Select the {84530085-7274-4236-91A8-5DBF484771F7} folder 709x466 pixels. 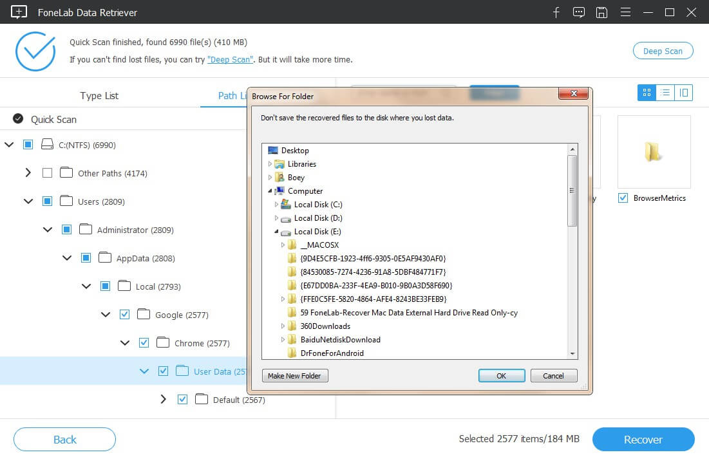coord(373,272)
